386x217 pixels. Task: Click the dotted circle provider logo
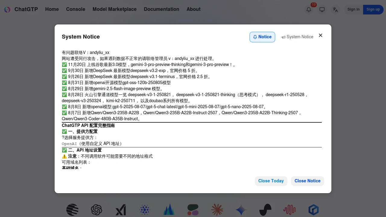pos(144,209)
